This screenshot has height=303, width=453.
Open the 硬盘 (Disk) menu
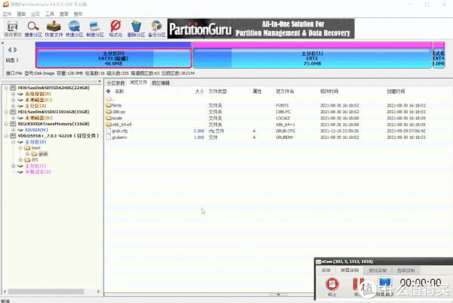point(21,14)
